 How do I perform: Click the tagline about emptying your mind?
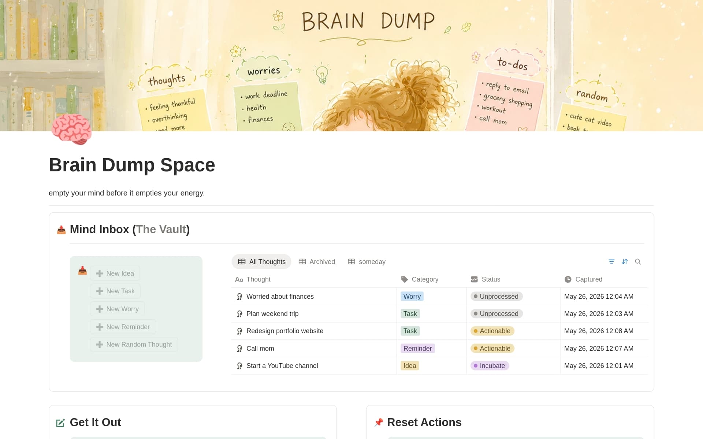(x=127, y=193)
